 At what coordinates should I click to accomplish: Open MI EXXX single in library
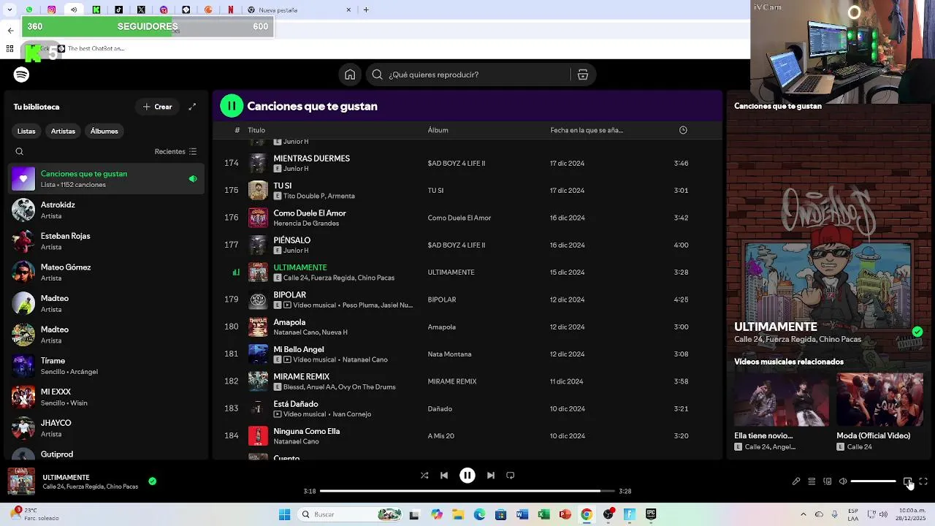(106, 397)
